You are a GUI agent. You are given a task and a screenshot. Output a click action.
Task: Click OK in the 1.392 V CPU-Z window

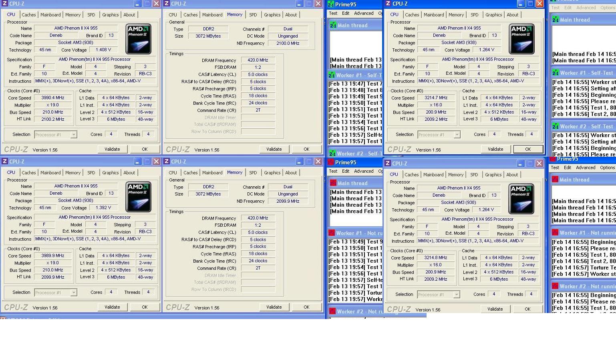click(x=145, y=307)
